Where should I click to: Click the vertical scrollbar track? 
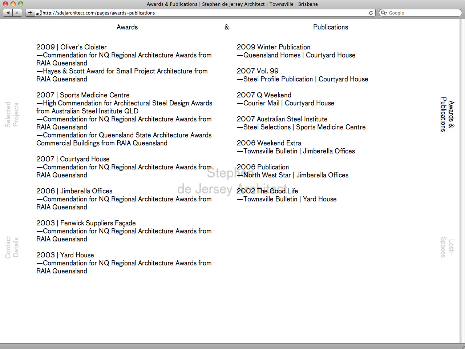point(462,181)
